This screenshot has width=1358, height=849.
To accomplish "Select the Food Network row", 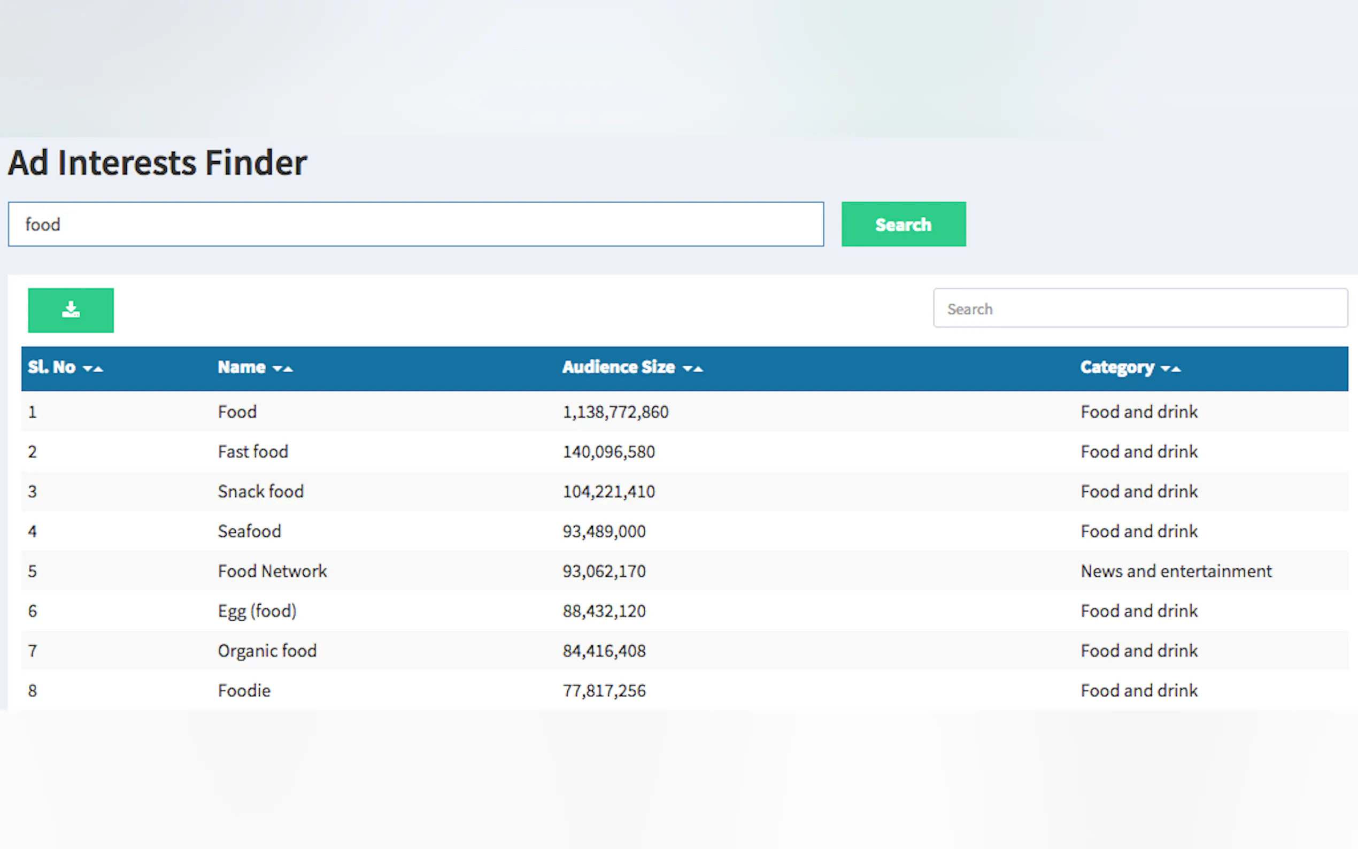I will [x=272, y=571].
